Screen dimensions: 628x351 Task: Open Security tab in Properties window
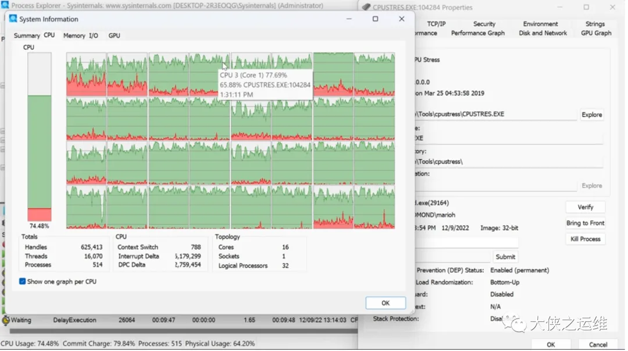coord(486,24)
